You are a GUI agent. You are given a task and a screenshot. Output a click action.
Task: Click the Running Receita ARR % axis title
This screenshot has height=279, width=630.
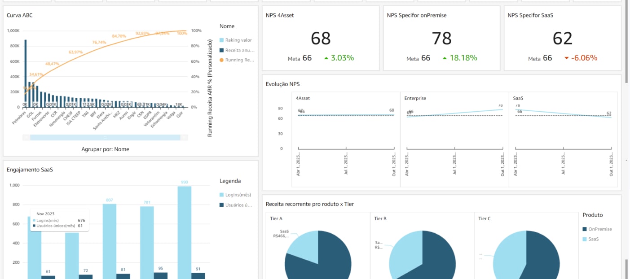209,88
